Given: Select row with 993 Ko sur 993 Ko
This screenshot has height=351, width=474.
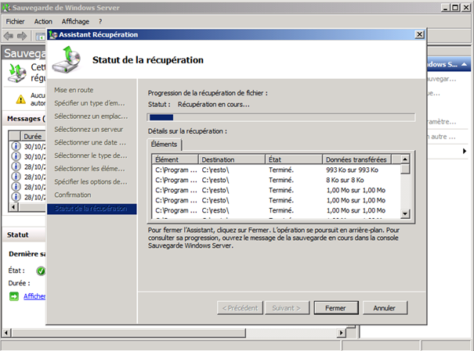Looking at the screenshot, I should (277, 170).
